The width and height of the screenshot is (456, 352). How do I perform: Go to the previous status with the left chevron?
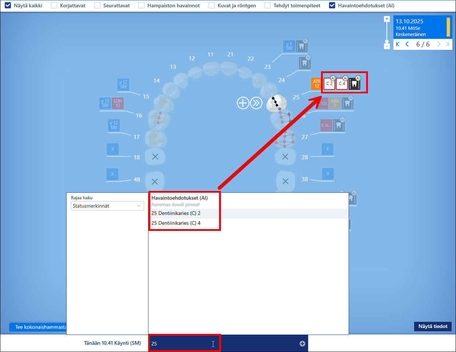(x=407, y=44)
